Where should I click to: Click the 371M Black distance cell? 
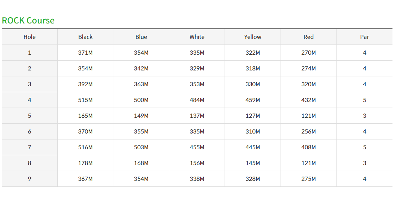click(x=86, y=53)
